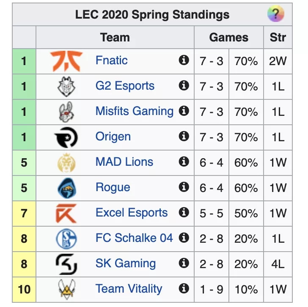Click the Team column header
Viewport: 308px width, 307px height.
coord(115,37)
